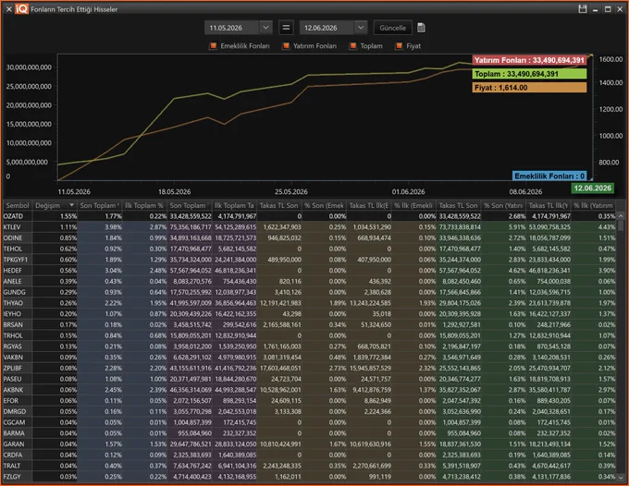Select the GUNDG row symbol

[15, 292]
